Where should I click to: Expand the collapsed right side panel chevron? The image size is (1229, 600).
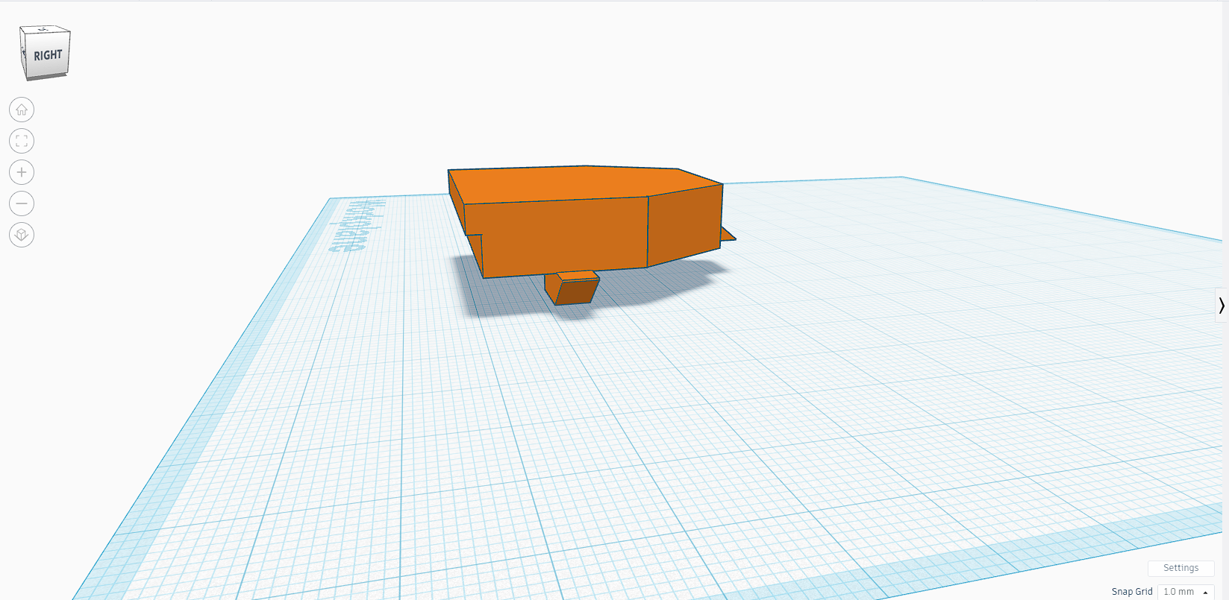pos(1221,305)
